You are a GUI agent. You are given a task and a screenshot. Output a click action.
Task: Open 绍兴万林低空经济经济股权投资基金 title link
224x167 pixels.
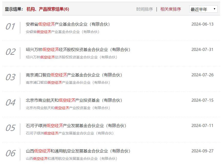coord(78,50)
